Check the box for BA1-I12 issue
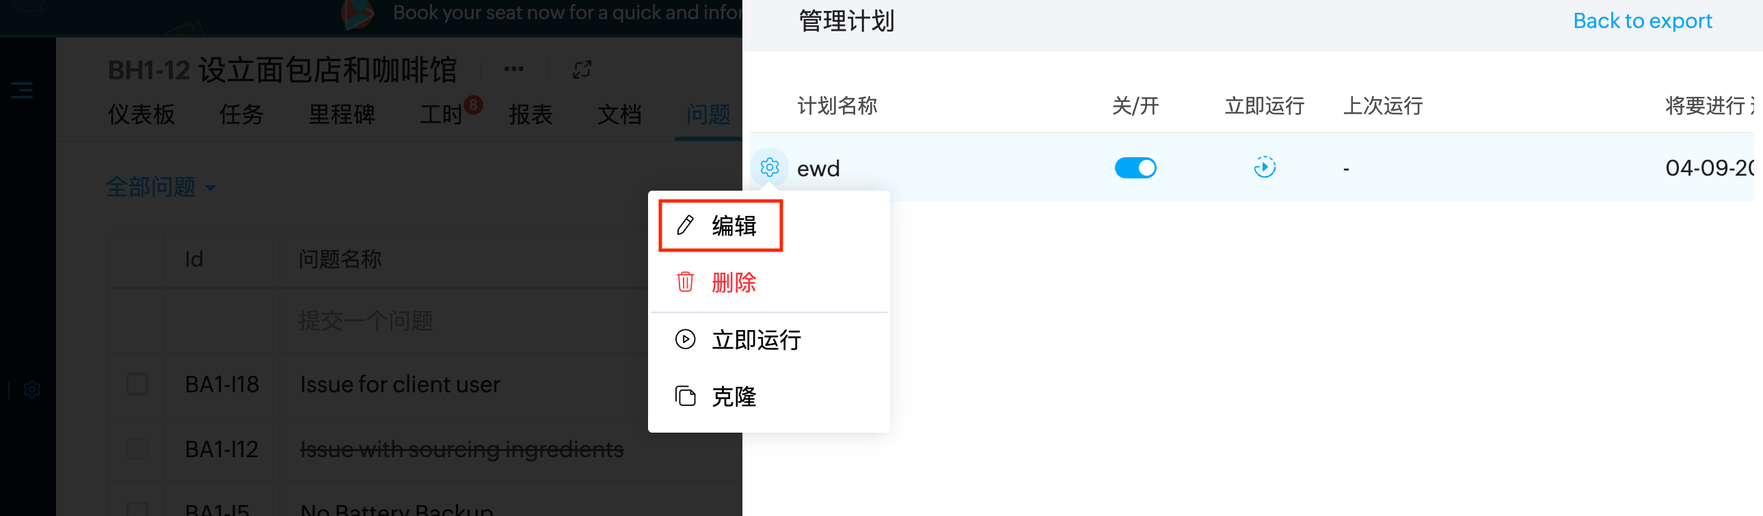 [137, 449]
